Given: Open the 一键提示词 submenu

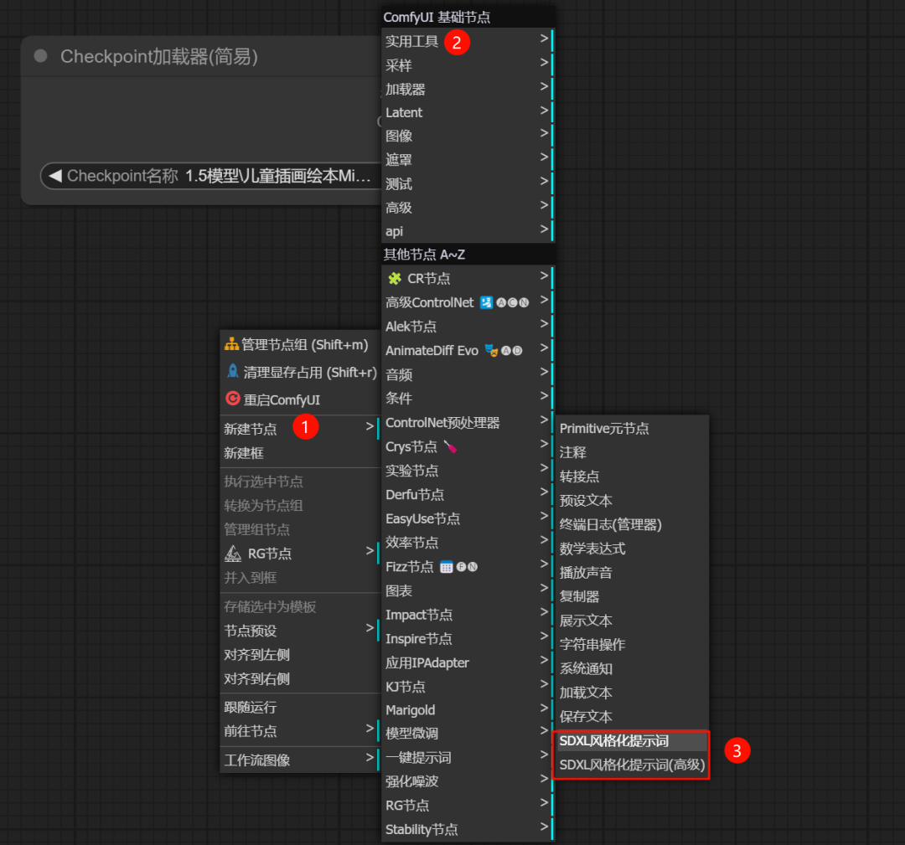Looking at the screenshot, I should coord(468,758).
